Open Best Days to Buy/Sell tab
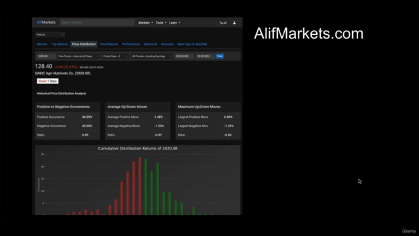Image resolution: width=419 pixels, height=236 pixels. click(192, 44)
